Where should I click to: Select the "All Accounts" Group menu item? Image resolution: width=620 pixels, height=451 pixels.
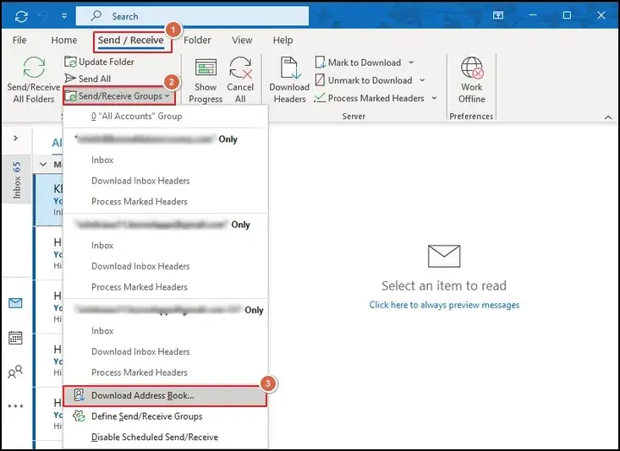165,116
